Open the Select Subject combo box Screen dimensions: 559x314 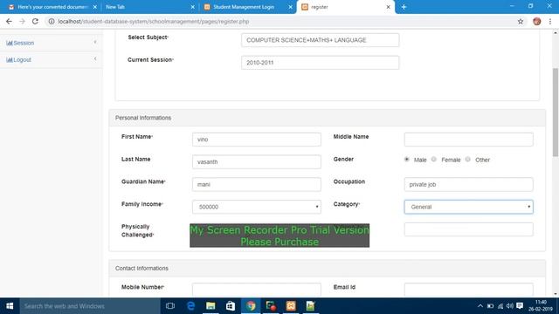pyautogui.click(x=321, y=40)
